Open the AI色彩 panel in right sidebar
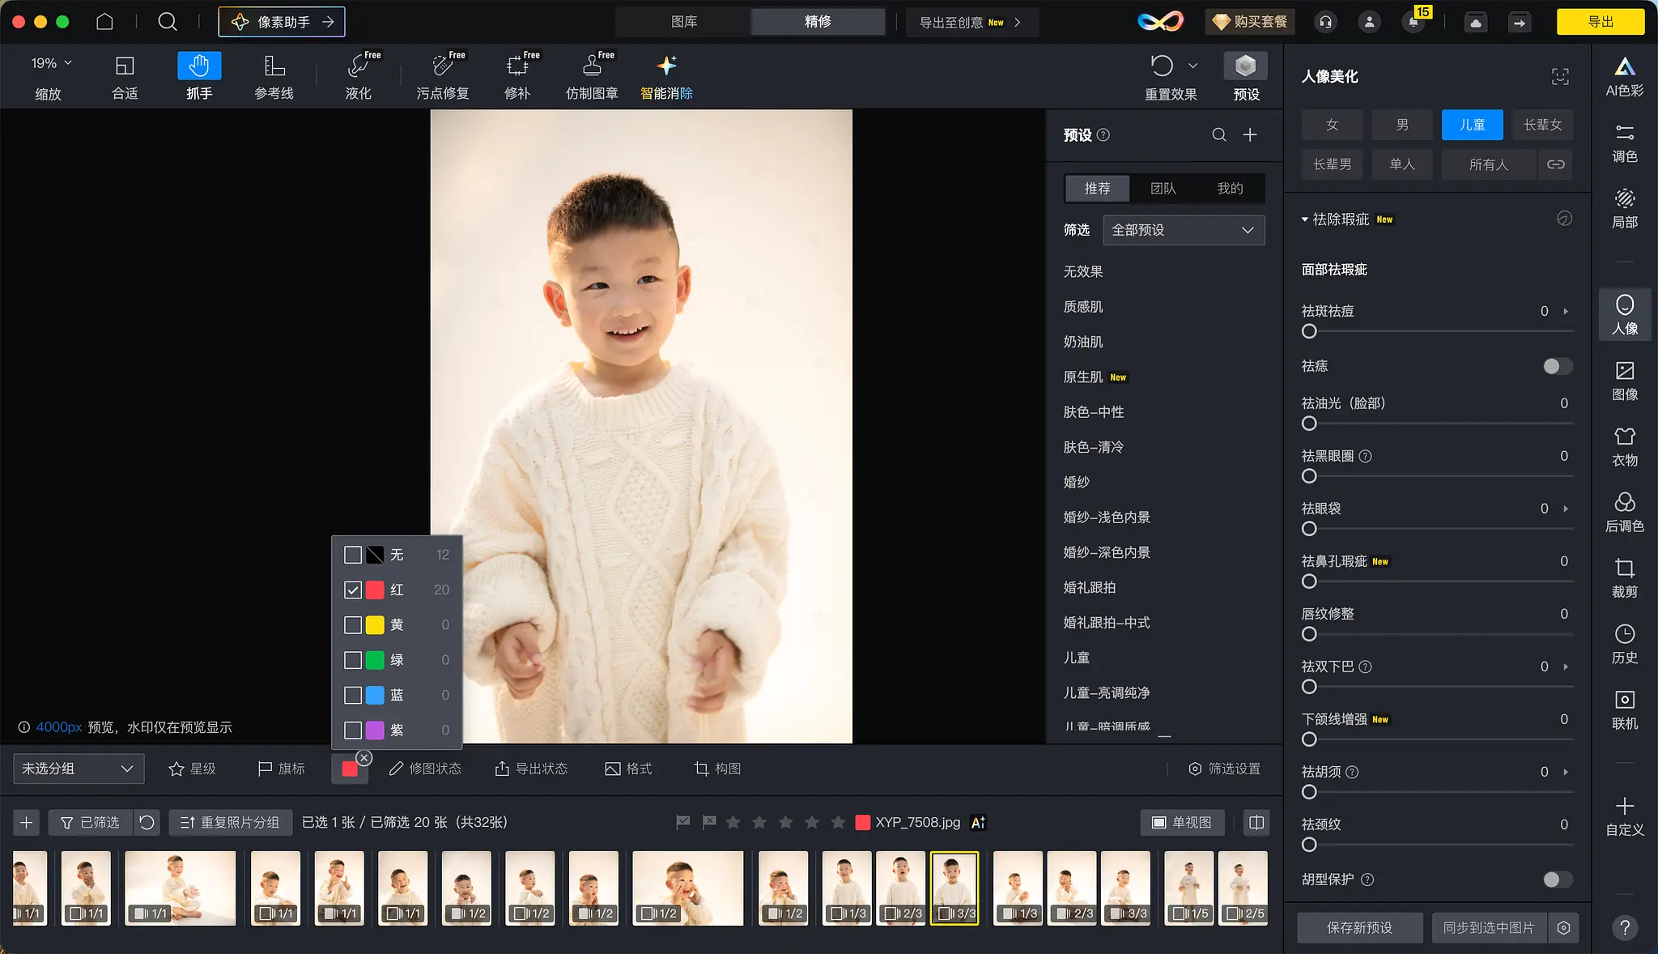1658x954 pixels. click(1624, 75)
